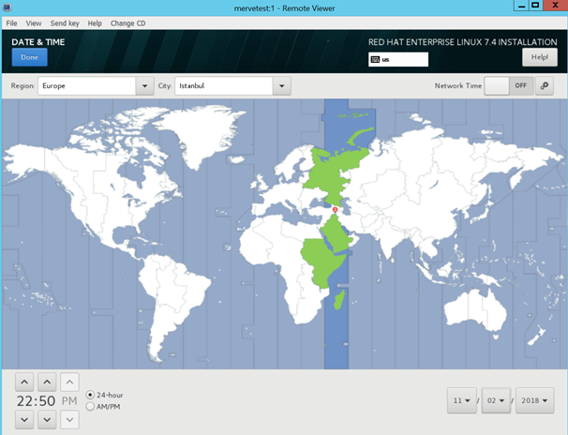Screen dimensions: 568x435
Task: Increase the minutes with the up arrow
Action: [x=47, y=382]
